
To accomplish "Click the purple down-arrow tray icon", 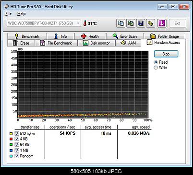I will click(162, 23).
